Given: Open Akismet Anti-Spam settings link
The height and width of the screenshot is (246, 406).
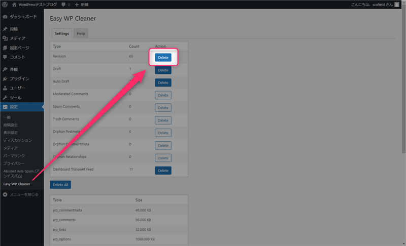Looking at the screenshot, I should 21,174.
